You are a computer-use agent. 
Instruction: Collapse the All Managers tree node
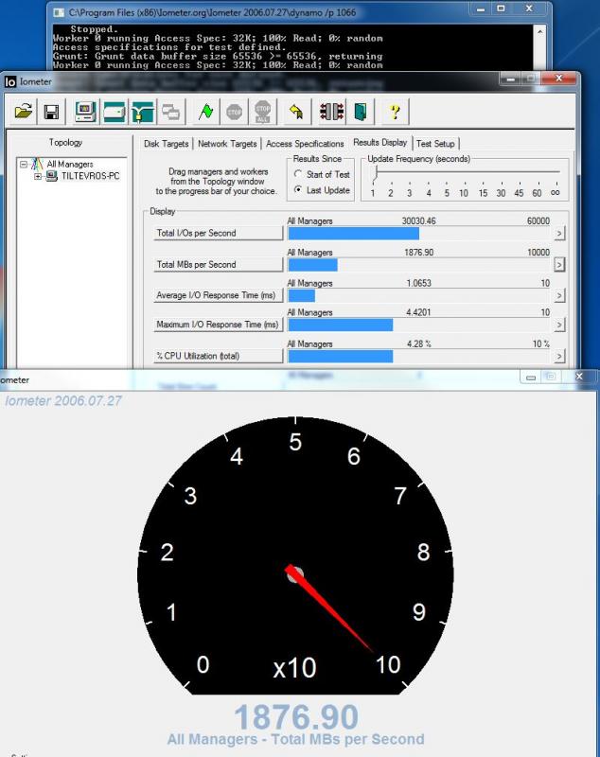pos(23,164)
